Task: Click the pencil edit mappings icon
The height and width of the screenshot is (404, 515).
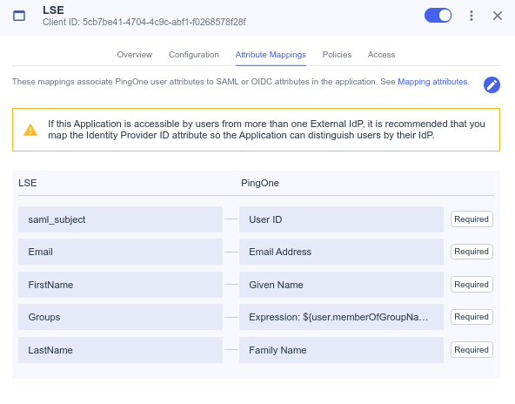Action: 492,84
